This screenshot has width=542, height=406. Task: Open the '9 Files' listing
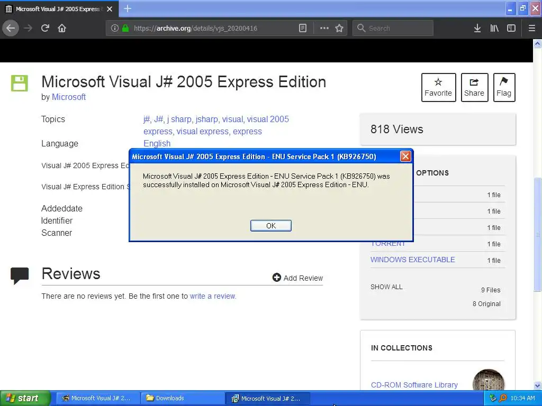pos(491,290)
